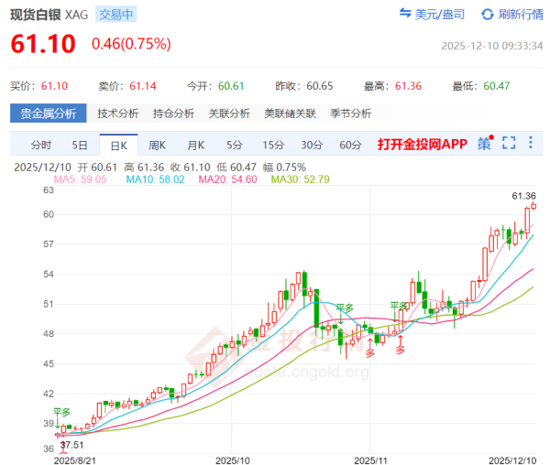
Task: Open the 美联储关联 tab
Action: pos(290,114)
